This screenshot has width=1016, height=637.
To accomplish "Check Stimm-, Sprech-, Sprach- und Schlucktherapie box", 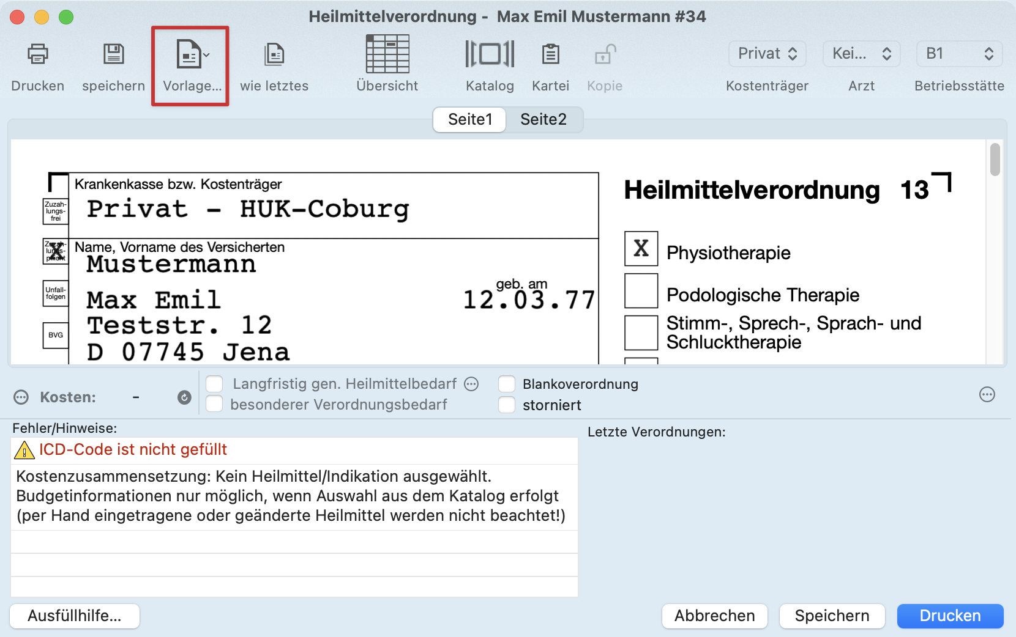I will coord(641,333).
